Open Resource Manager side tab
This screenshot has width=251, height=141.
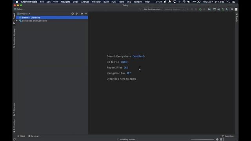click(14, 38)
